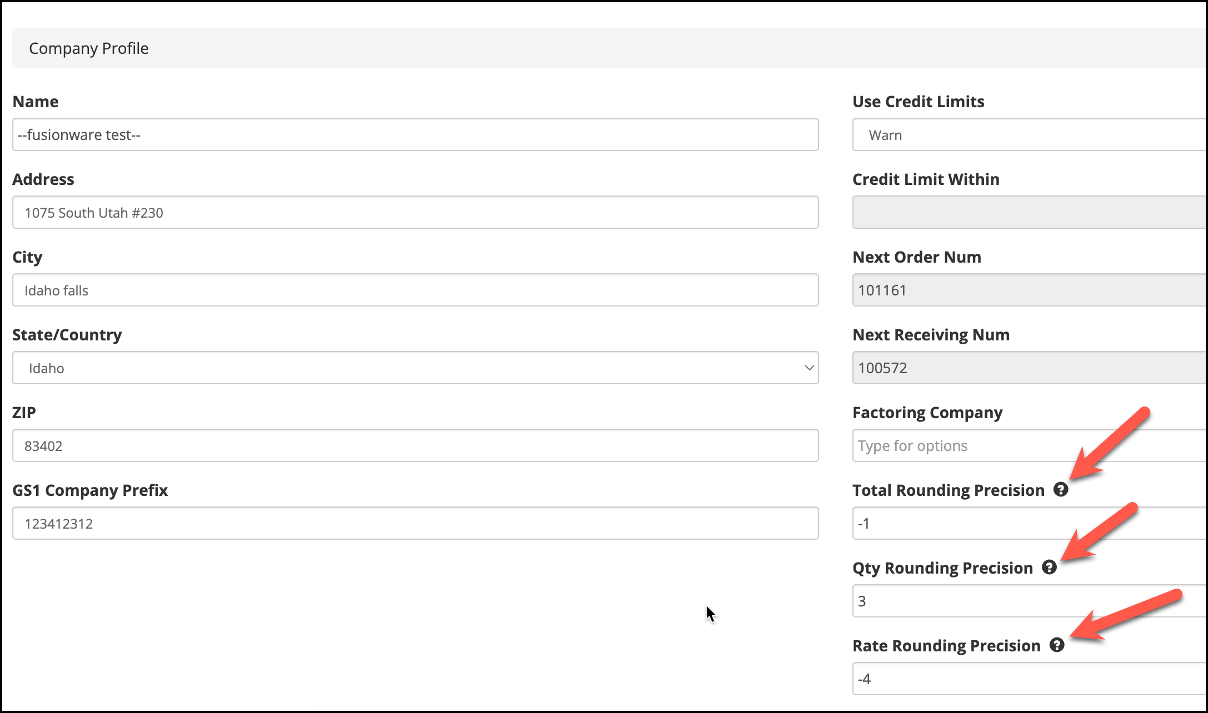Image resolution: width=1208 pixels, height=713 pixels.
Task: Click the Rate Rounding Precision help icon
Action: click(x=1057, y=645)
